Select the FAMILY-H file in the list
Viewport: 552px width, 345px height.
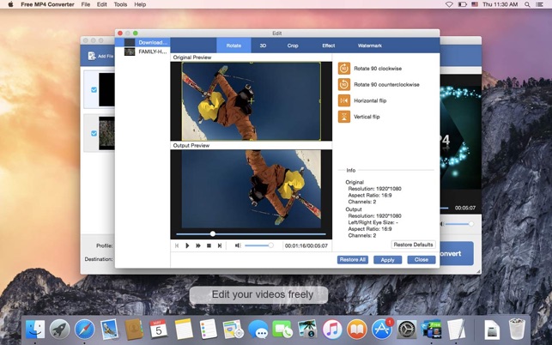pyautogui.click(x=153, y=51)
